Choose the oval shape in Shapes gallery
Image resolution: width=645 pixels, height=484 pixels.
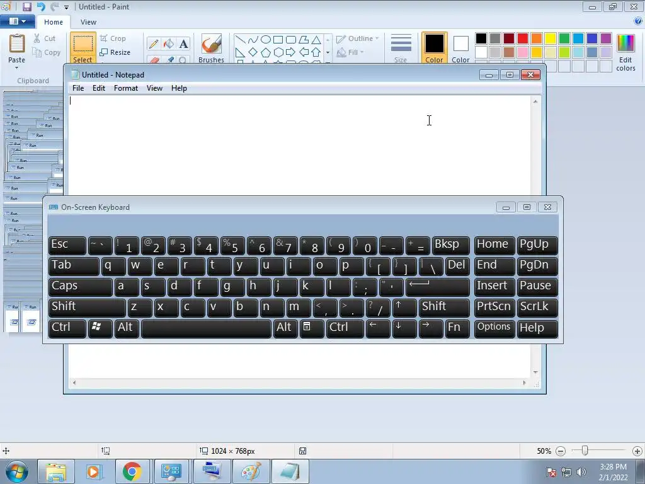(x=266, y=40)
